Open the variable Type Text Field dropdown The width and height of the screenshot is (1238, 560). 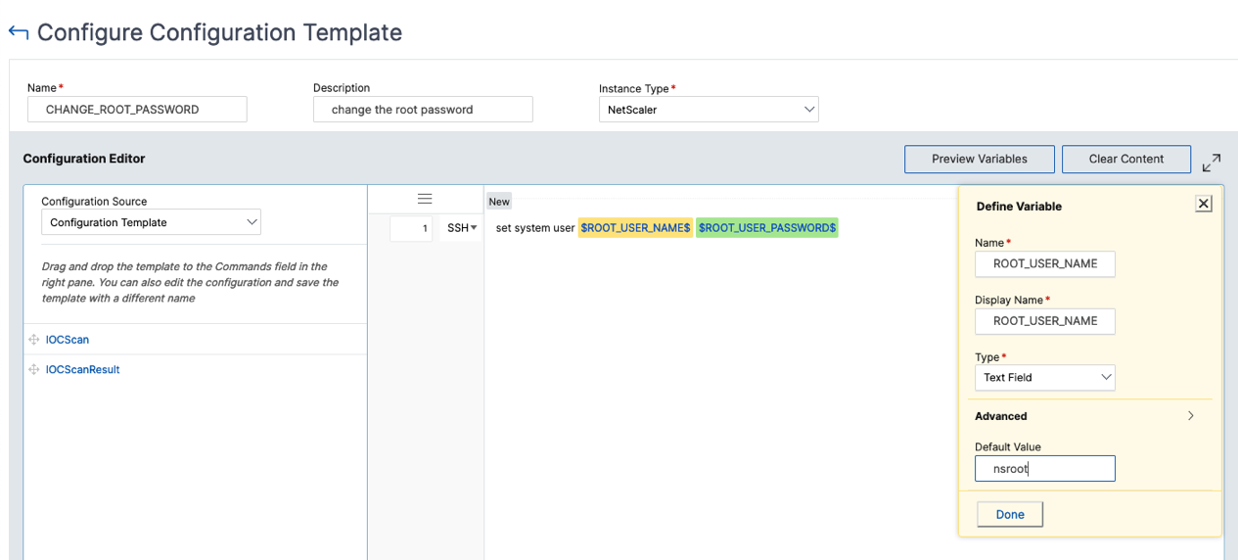tap(1045, 377)
